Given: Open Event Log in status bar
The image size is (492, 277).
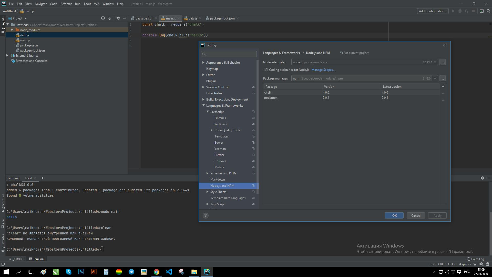Looking at the screenshot, I should click(x=476, y=259).
